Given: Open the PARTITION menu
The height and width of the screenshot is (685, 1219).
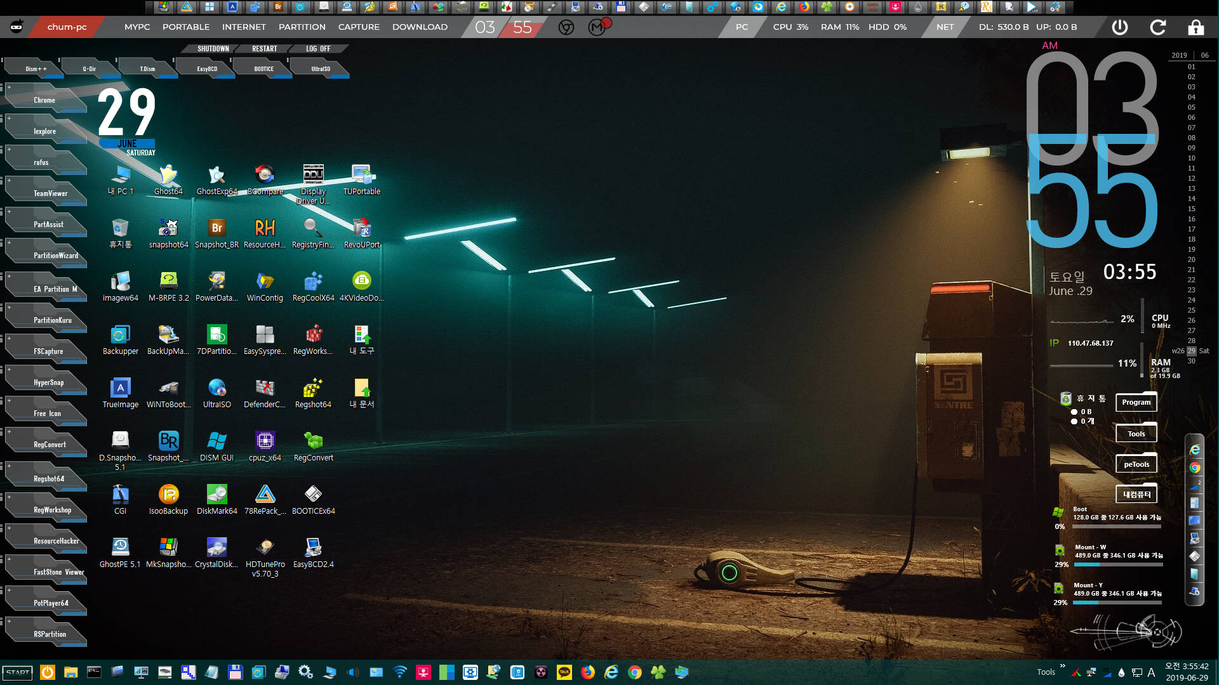Looking at the screenshot, I should point(302,27).
